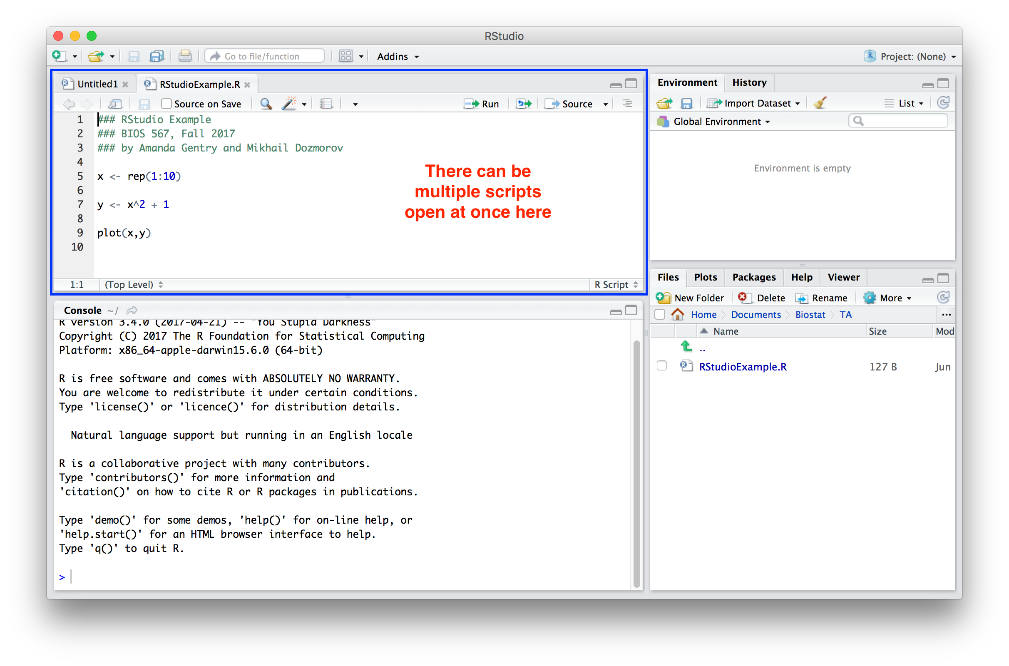
Task: Check the select-all files checkbox
Action: click(659, 315)
